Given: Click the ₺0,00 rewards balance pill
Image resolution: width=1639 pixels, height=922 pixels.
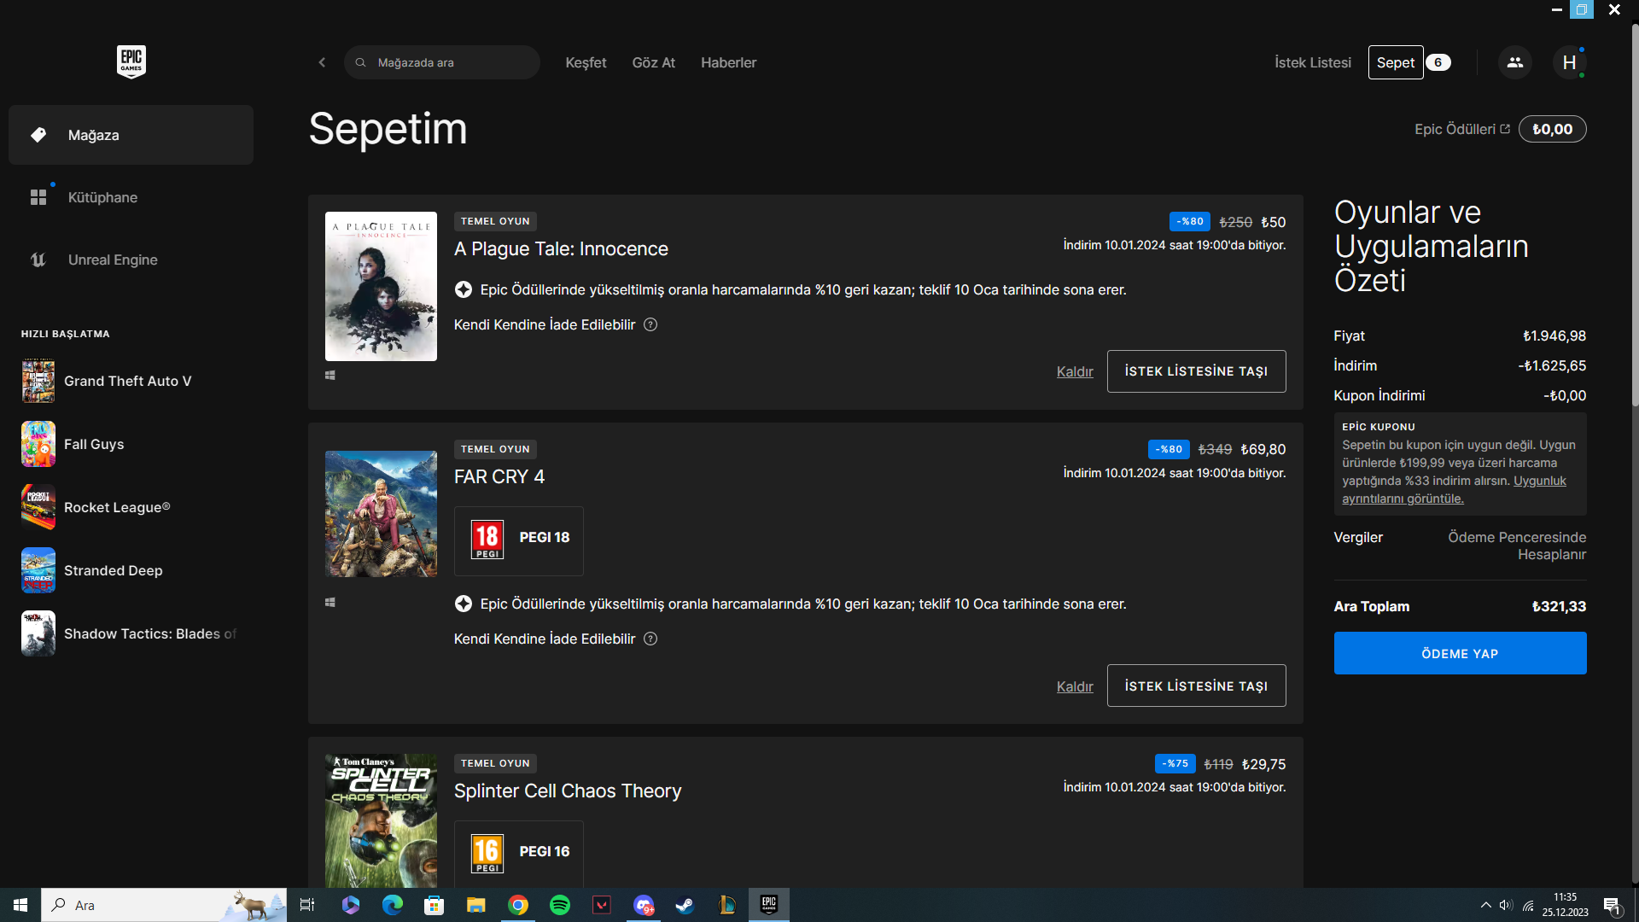Looking at the screenshot, I should coord(1552,129).
